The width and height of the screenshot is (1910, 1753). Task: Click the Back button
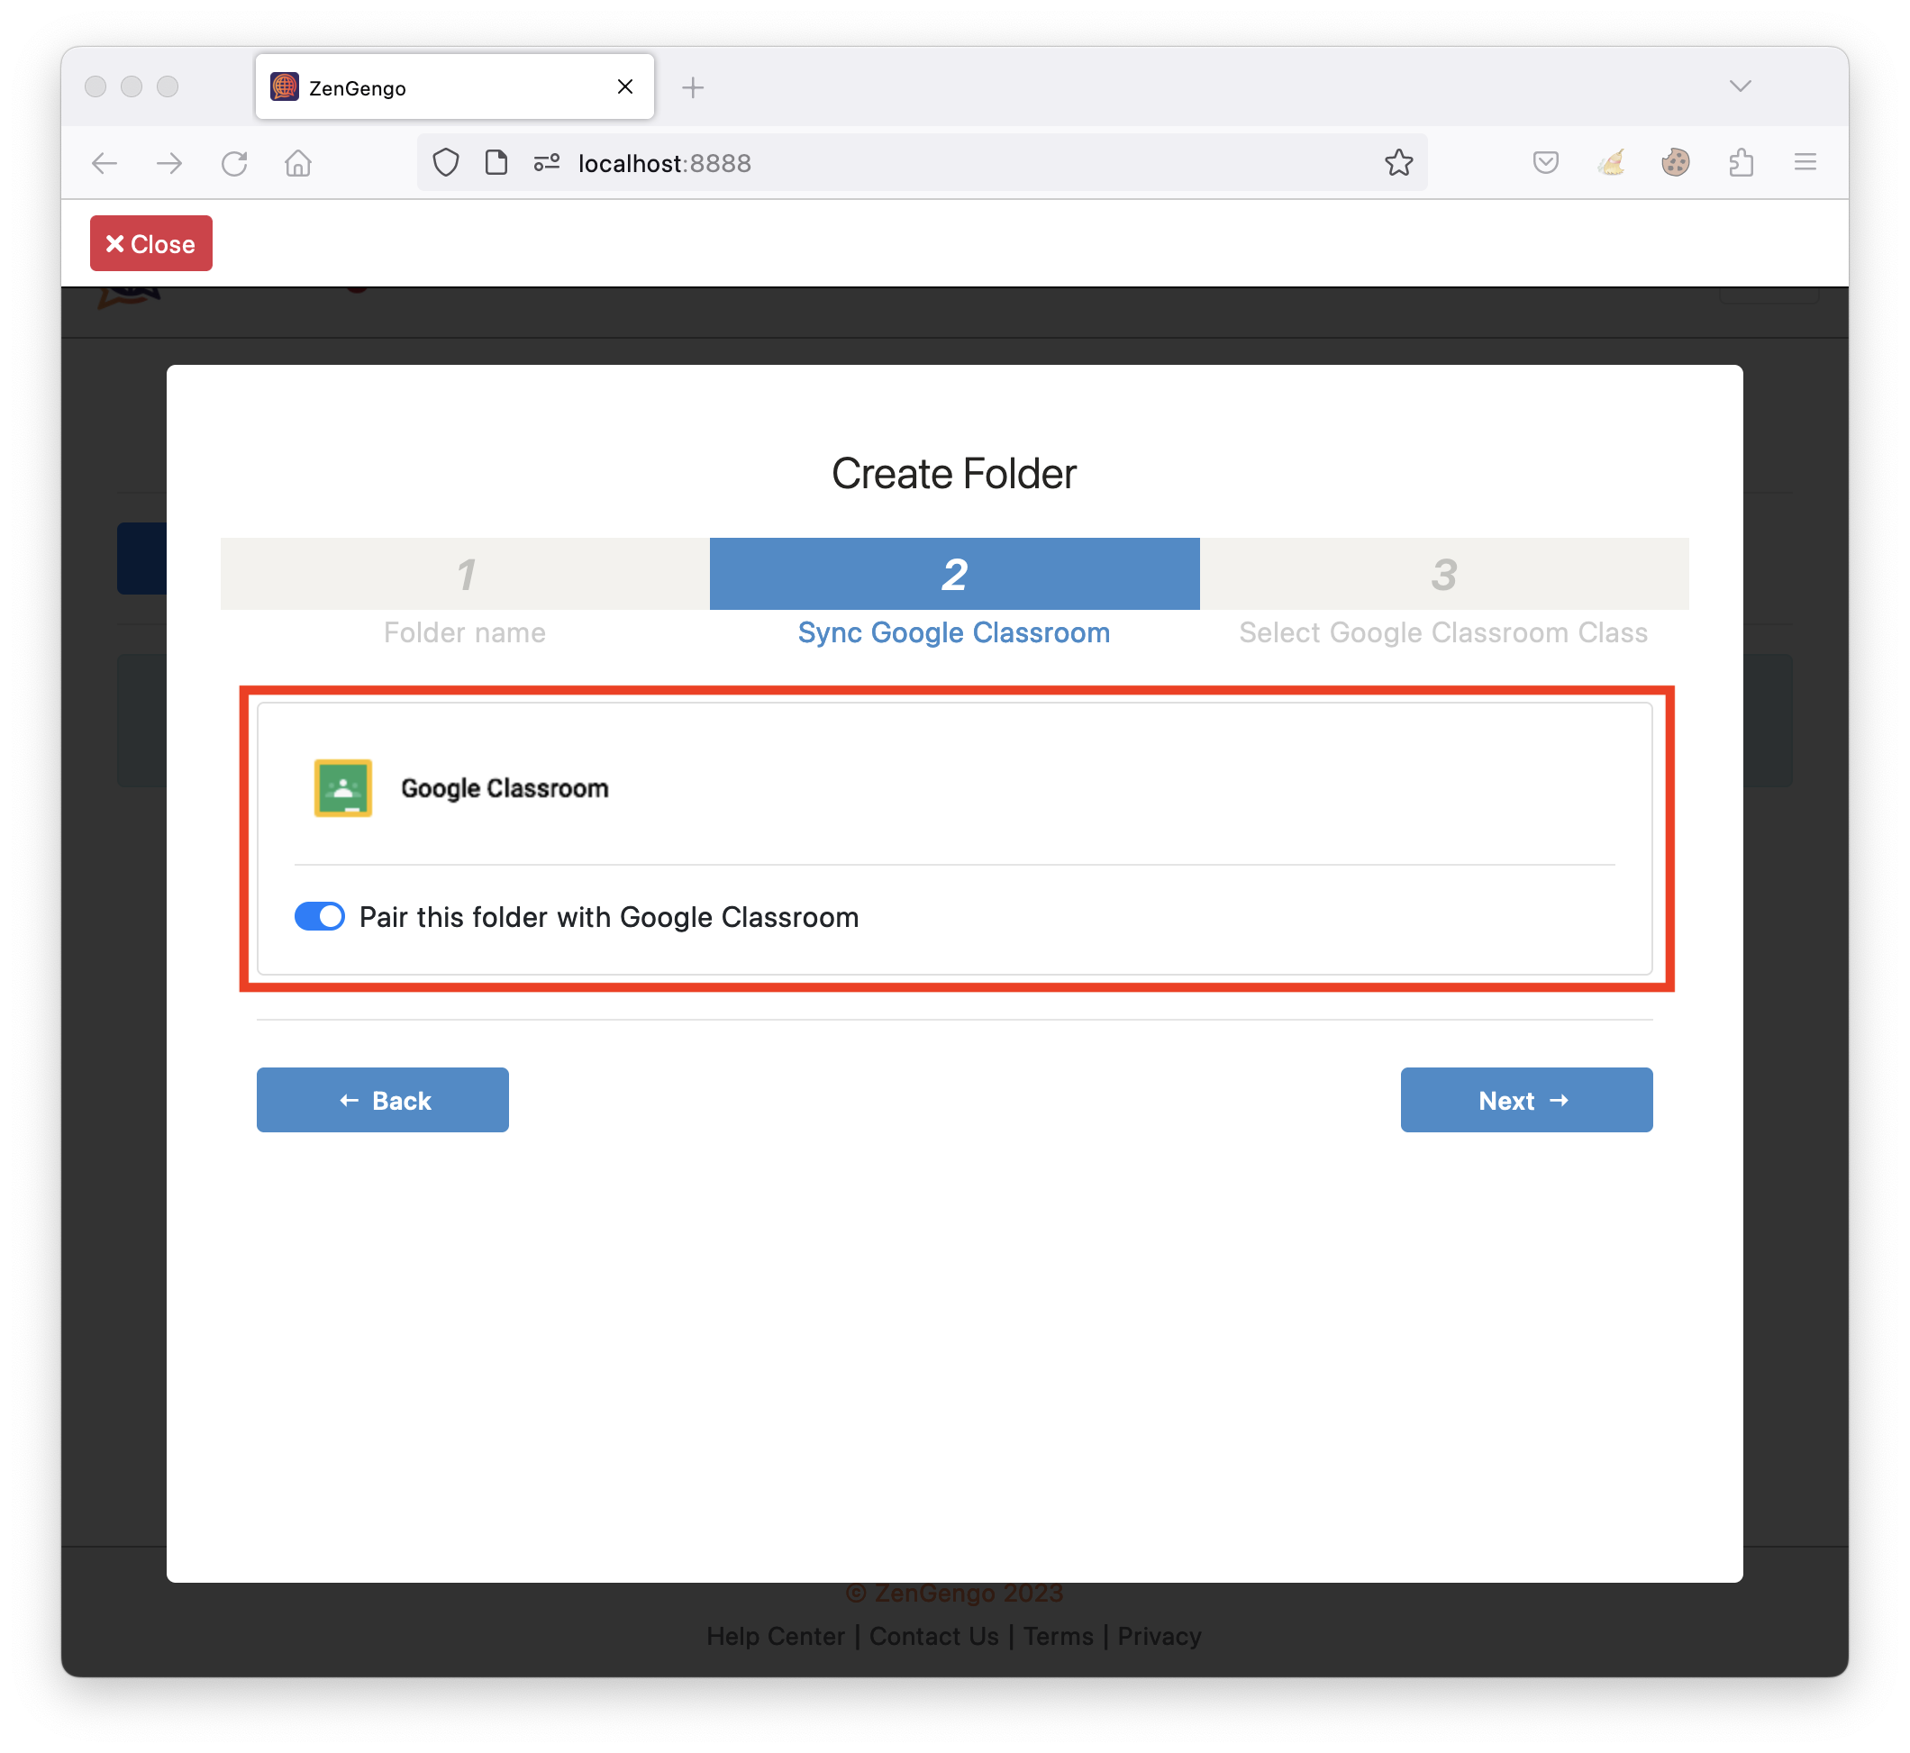(382, 1099)
